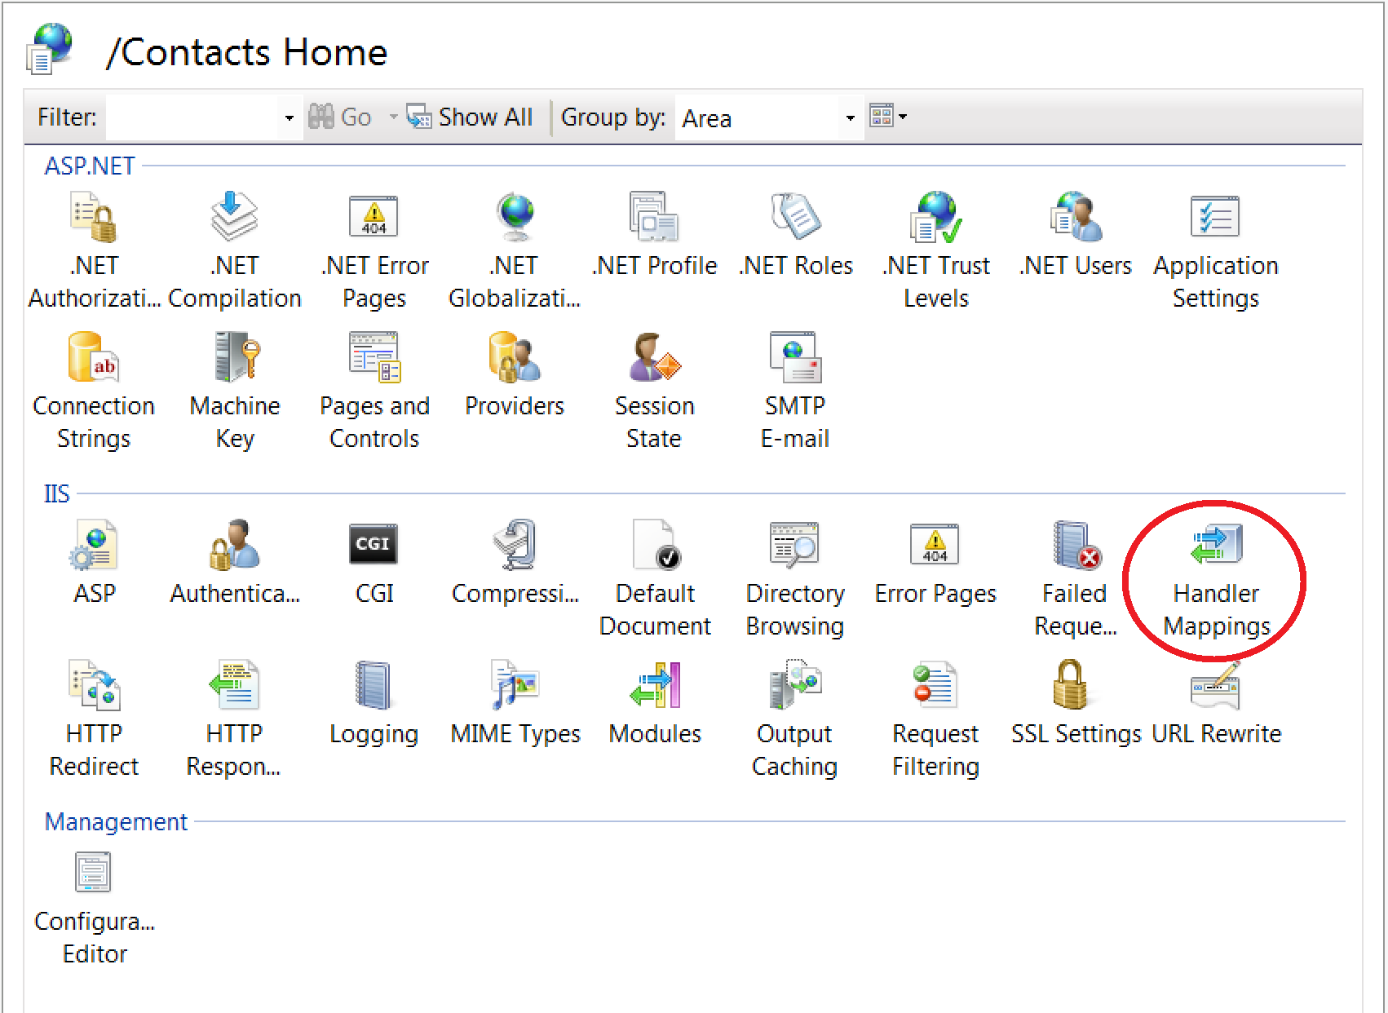Click the Go filter button

pyautogui.click(x=340, y=117)
